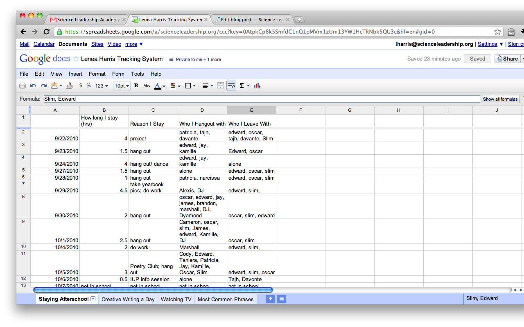
Task: Insert a chart using chart icon
Action: click(x=257, y=86)
